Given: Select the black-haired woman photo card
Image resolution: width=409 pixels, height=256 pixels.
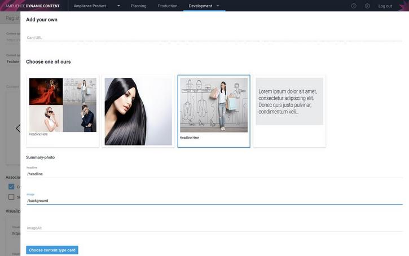Looking at the screenshot, I should 138,111.
